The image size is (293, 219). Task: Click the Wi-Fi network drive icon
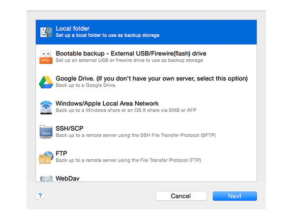pyautogui.click(x=46, y=107)
